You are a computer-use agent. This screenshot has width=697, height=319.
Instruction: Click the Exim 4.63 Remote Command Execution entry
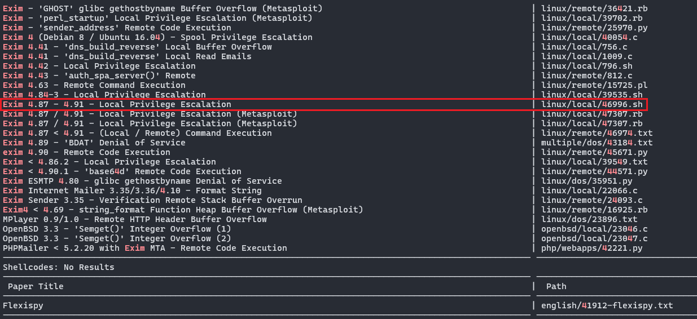pos(94,85)
